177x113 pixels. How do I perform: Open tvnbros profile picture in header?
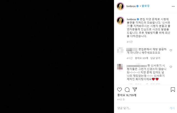[x=120, y=6]
